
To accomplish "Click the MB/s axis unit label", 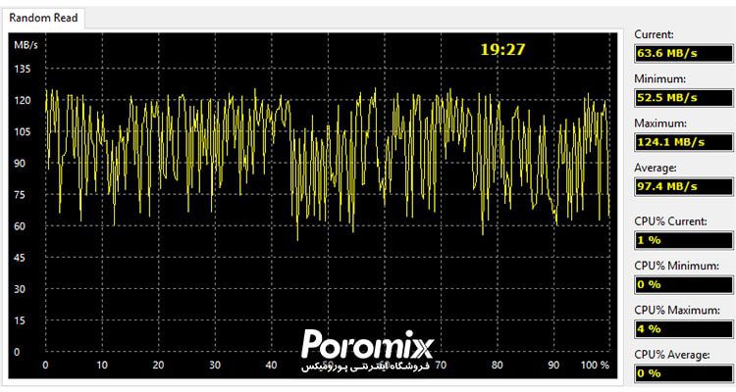I will [26, 45].
